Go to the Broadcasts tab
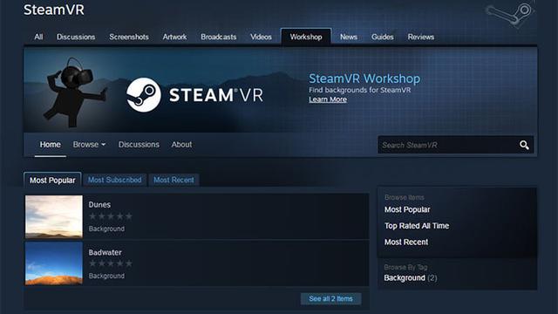This screenshot has height=314, width=558. pos(219,37)
